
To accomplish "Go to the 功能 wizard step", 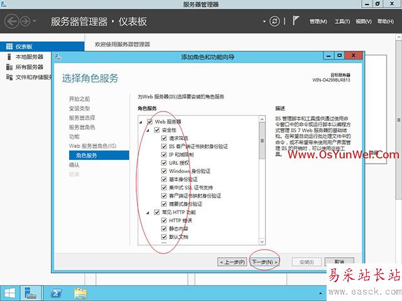I will (74, 137).
